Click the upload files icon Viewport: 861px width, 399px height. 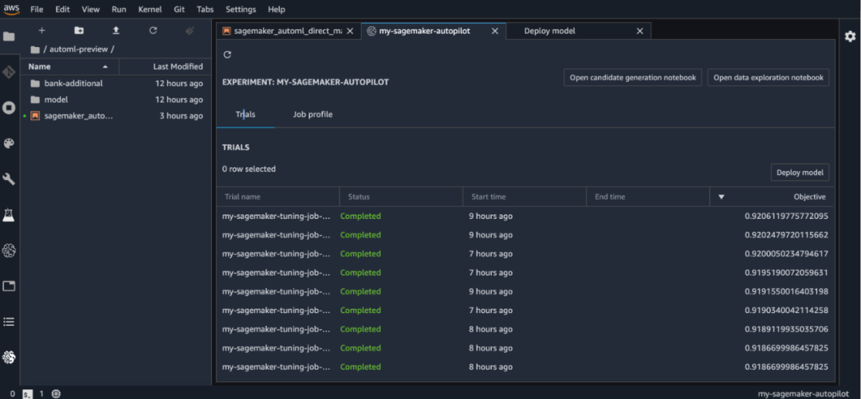click(116, 31)
